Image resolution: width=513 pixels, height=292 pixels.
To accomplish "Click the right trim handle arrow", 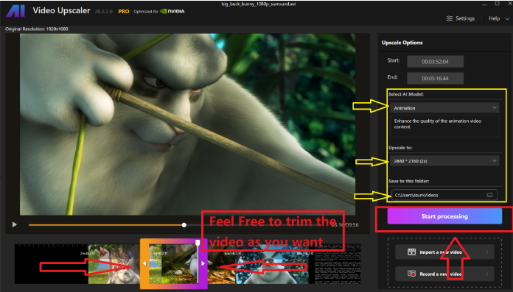I will pos(203,263).
